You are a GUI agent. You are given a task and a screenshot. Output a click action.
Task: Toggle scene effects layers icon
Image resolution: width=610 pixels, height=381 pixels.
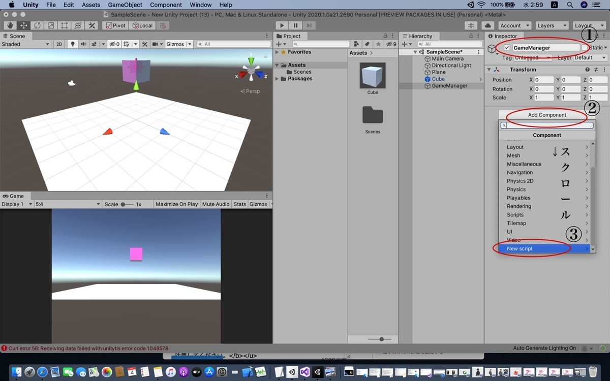[95, 44]
